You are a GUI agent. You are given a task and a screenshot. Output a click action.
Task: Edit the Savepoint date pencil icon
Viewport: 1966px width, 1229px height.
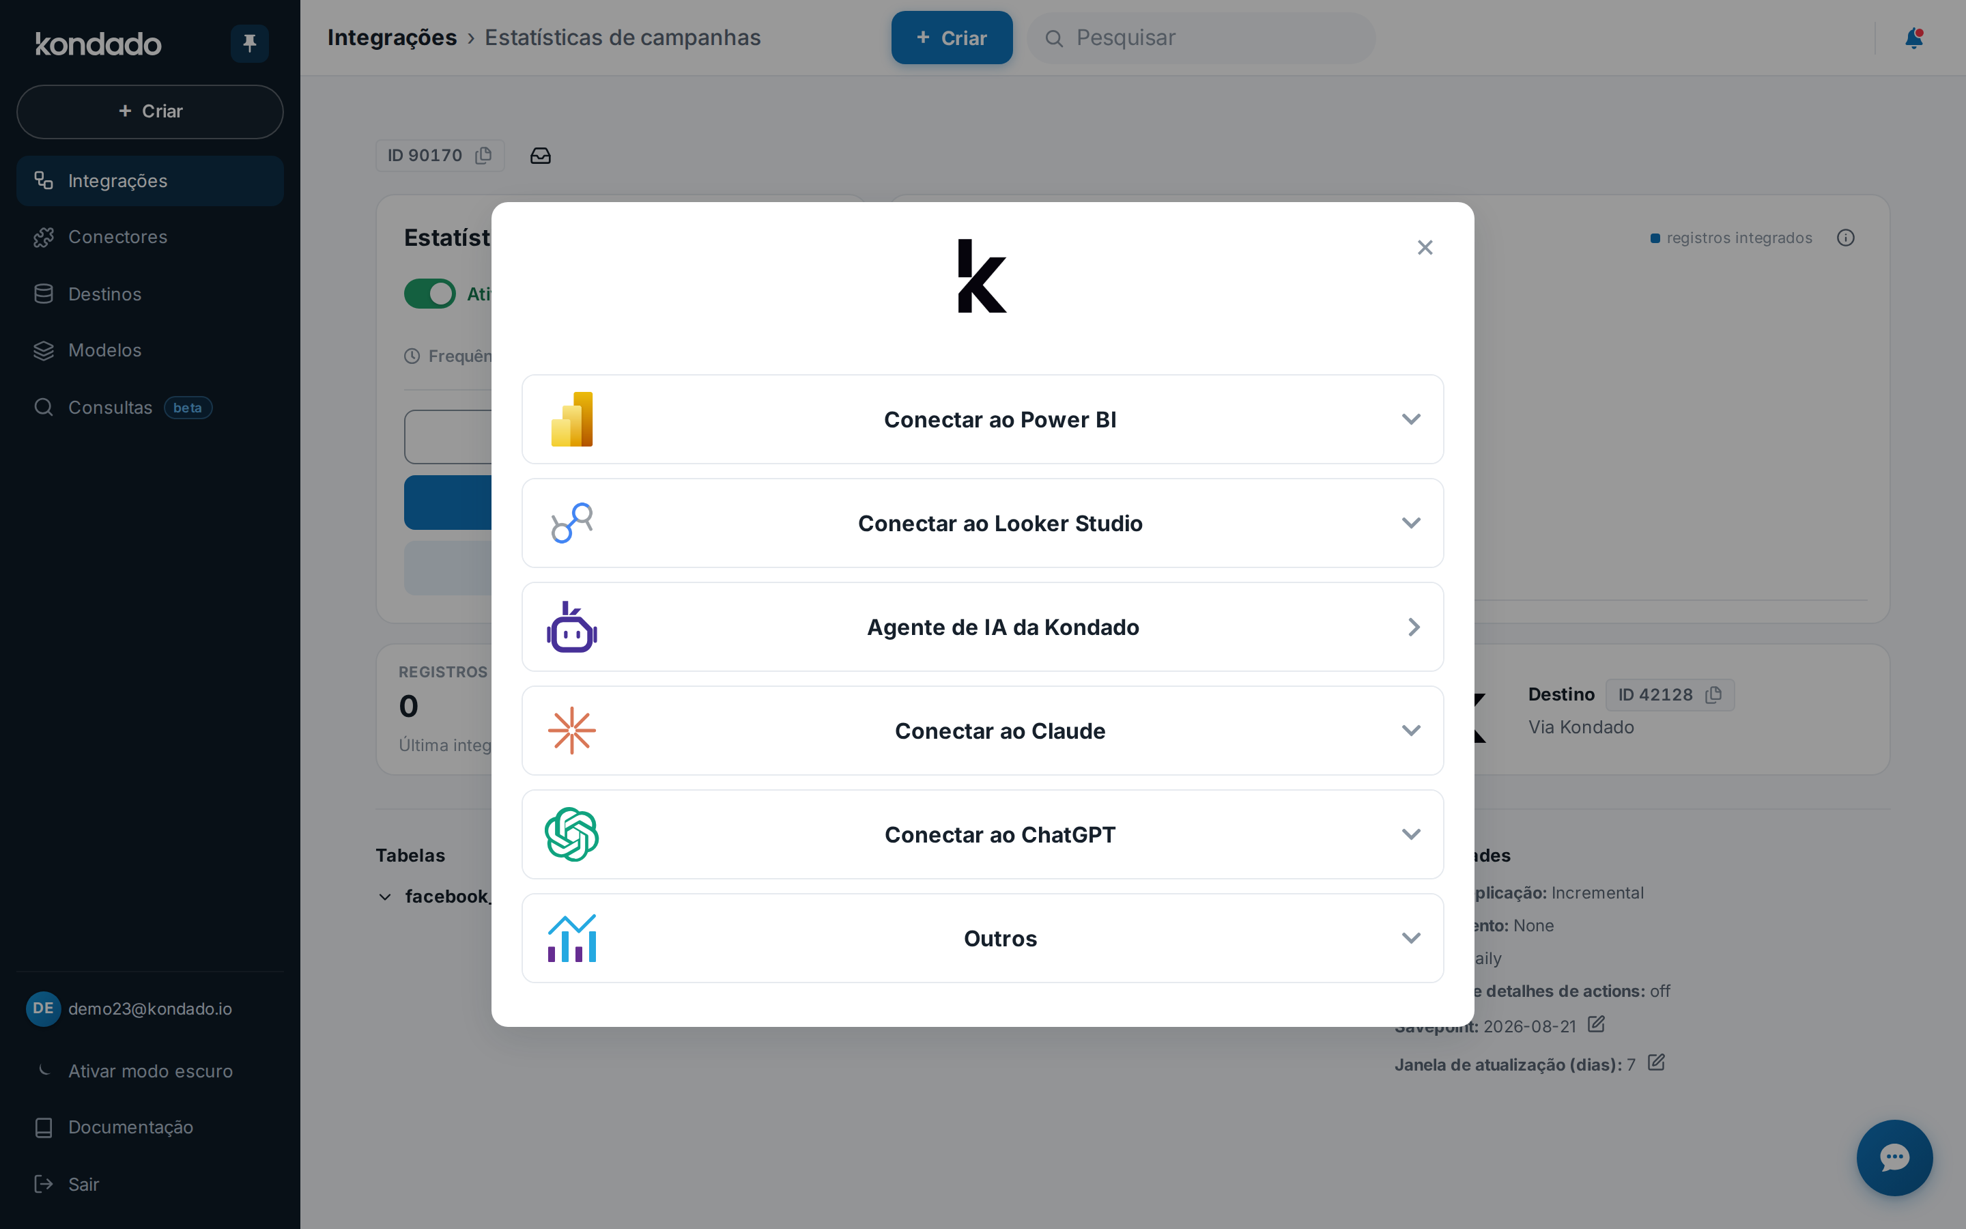click(1597, 1024)
